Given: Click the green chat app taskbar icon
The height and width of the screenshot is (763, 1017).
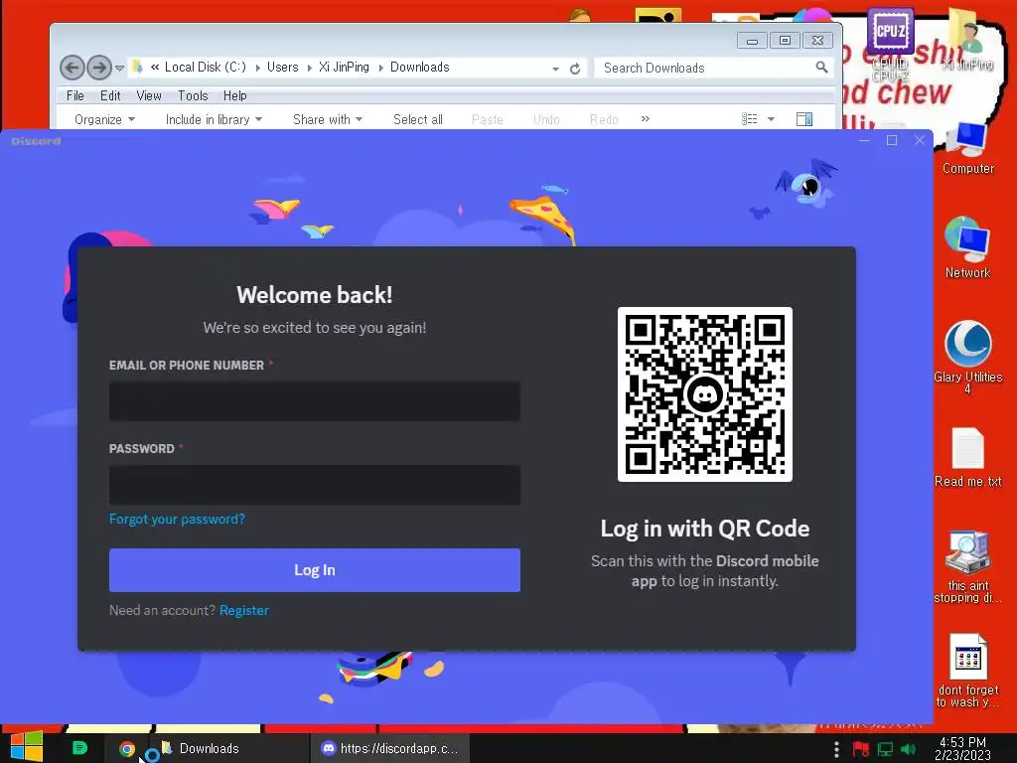Looking at the screenshot, I should 79,747.
